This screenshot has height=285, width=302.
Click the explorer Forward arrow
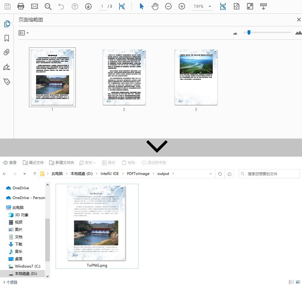tap(15, 174)
